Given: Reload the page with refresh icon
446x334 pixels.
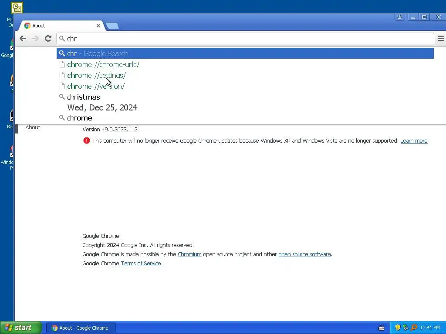Looking at the screenshot, I should [x=48, y=39].
